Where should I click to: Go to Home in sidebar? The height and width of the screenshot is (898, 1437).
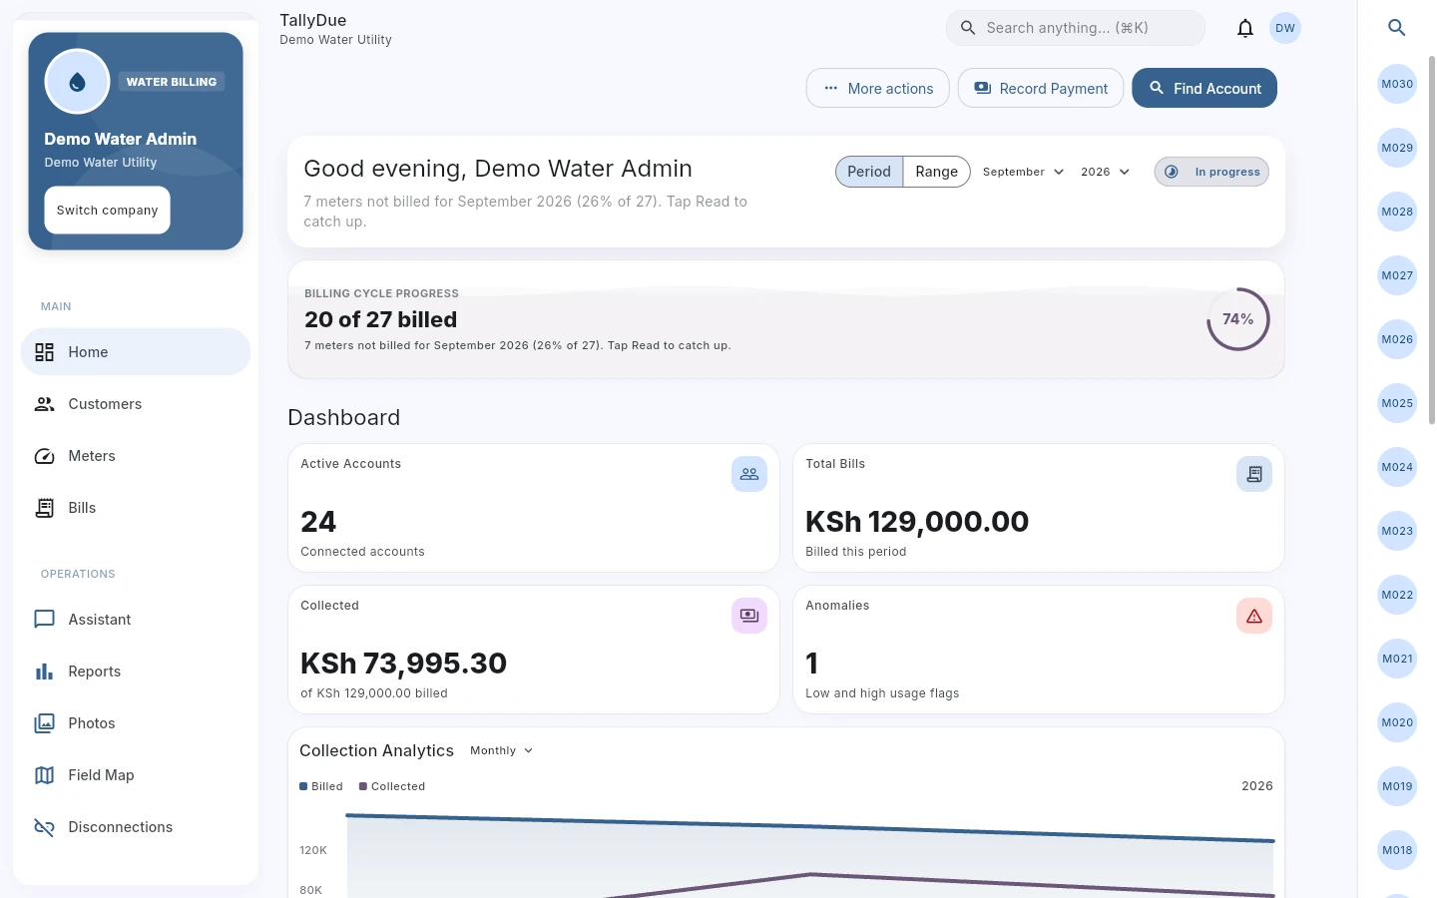click(136, 352)
